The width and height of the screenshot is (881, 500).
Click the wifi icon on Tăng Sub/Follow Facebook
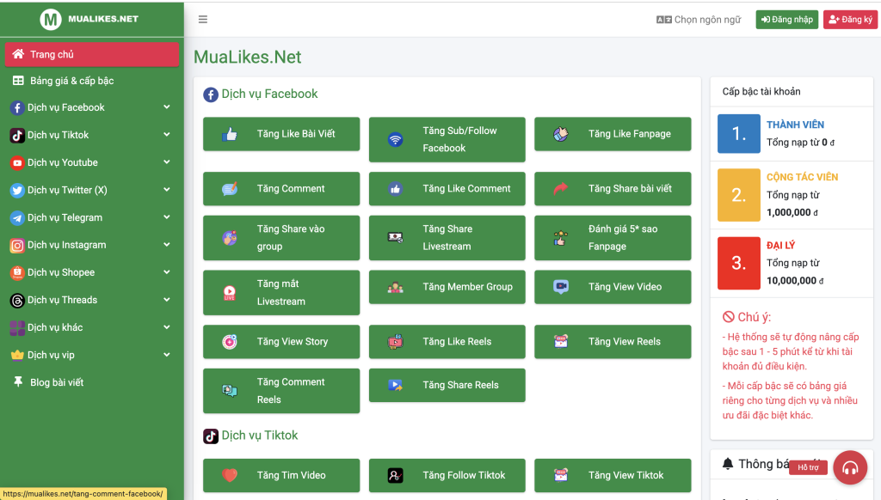396,140
